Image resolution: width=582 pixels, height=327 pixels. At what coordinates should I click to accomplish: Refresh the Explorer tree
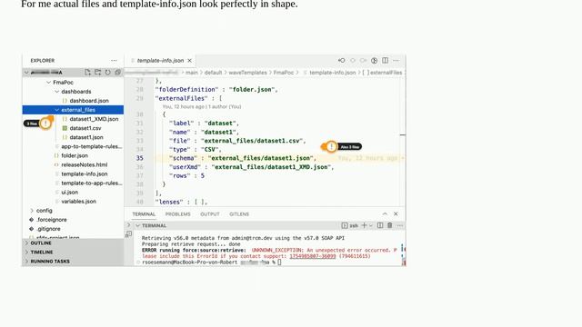click(107, 73)
